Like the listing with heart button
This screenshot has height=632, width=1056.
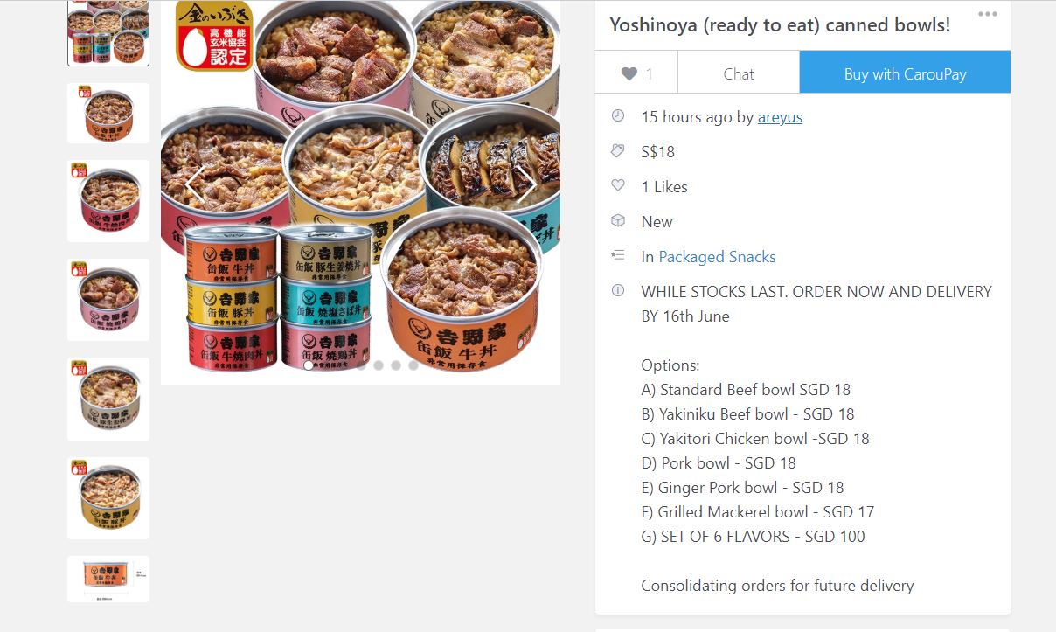pyautogui.click(x=636, y=73)
